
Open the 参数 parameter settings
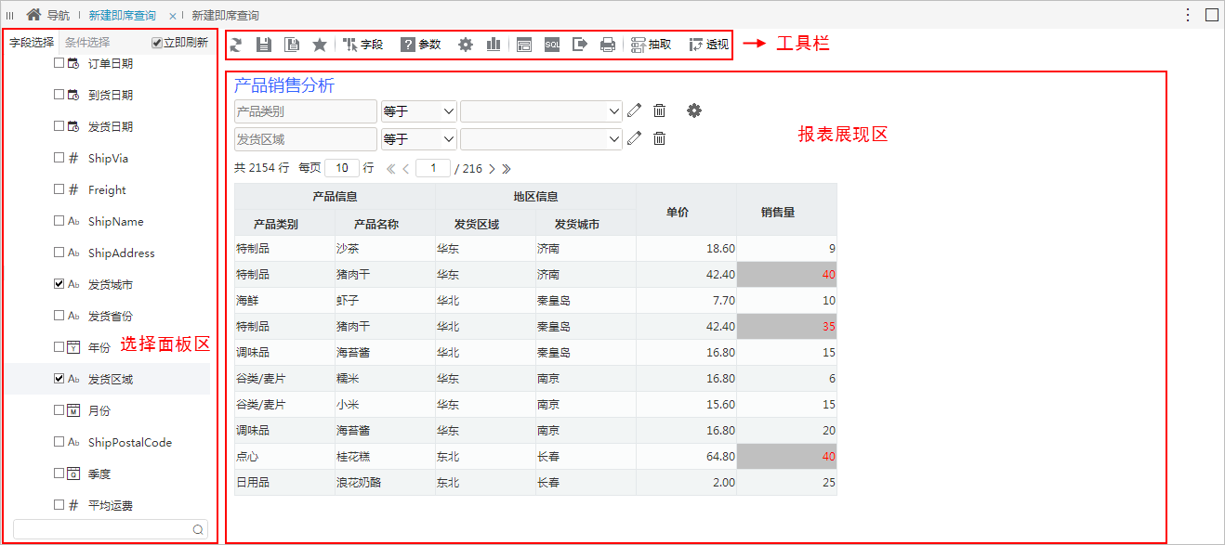[x=420, y=44]
